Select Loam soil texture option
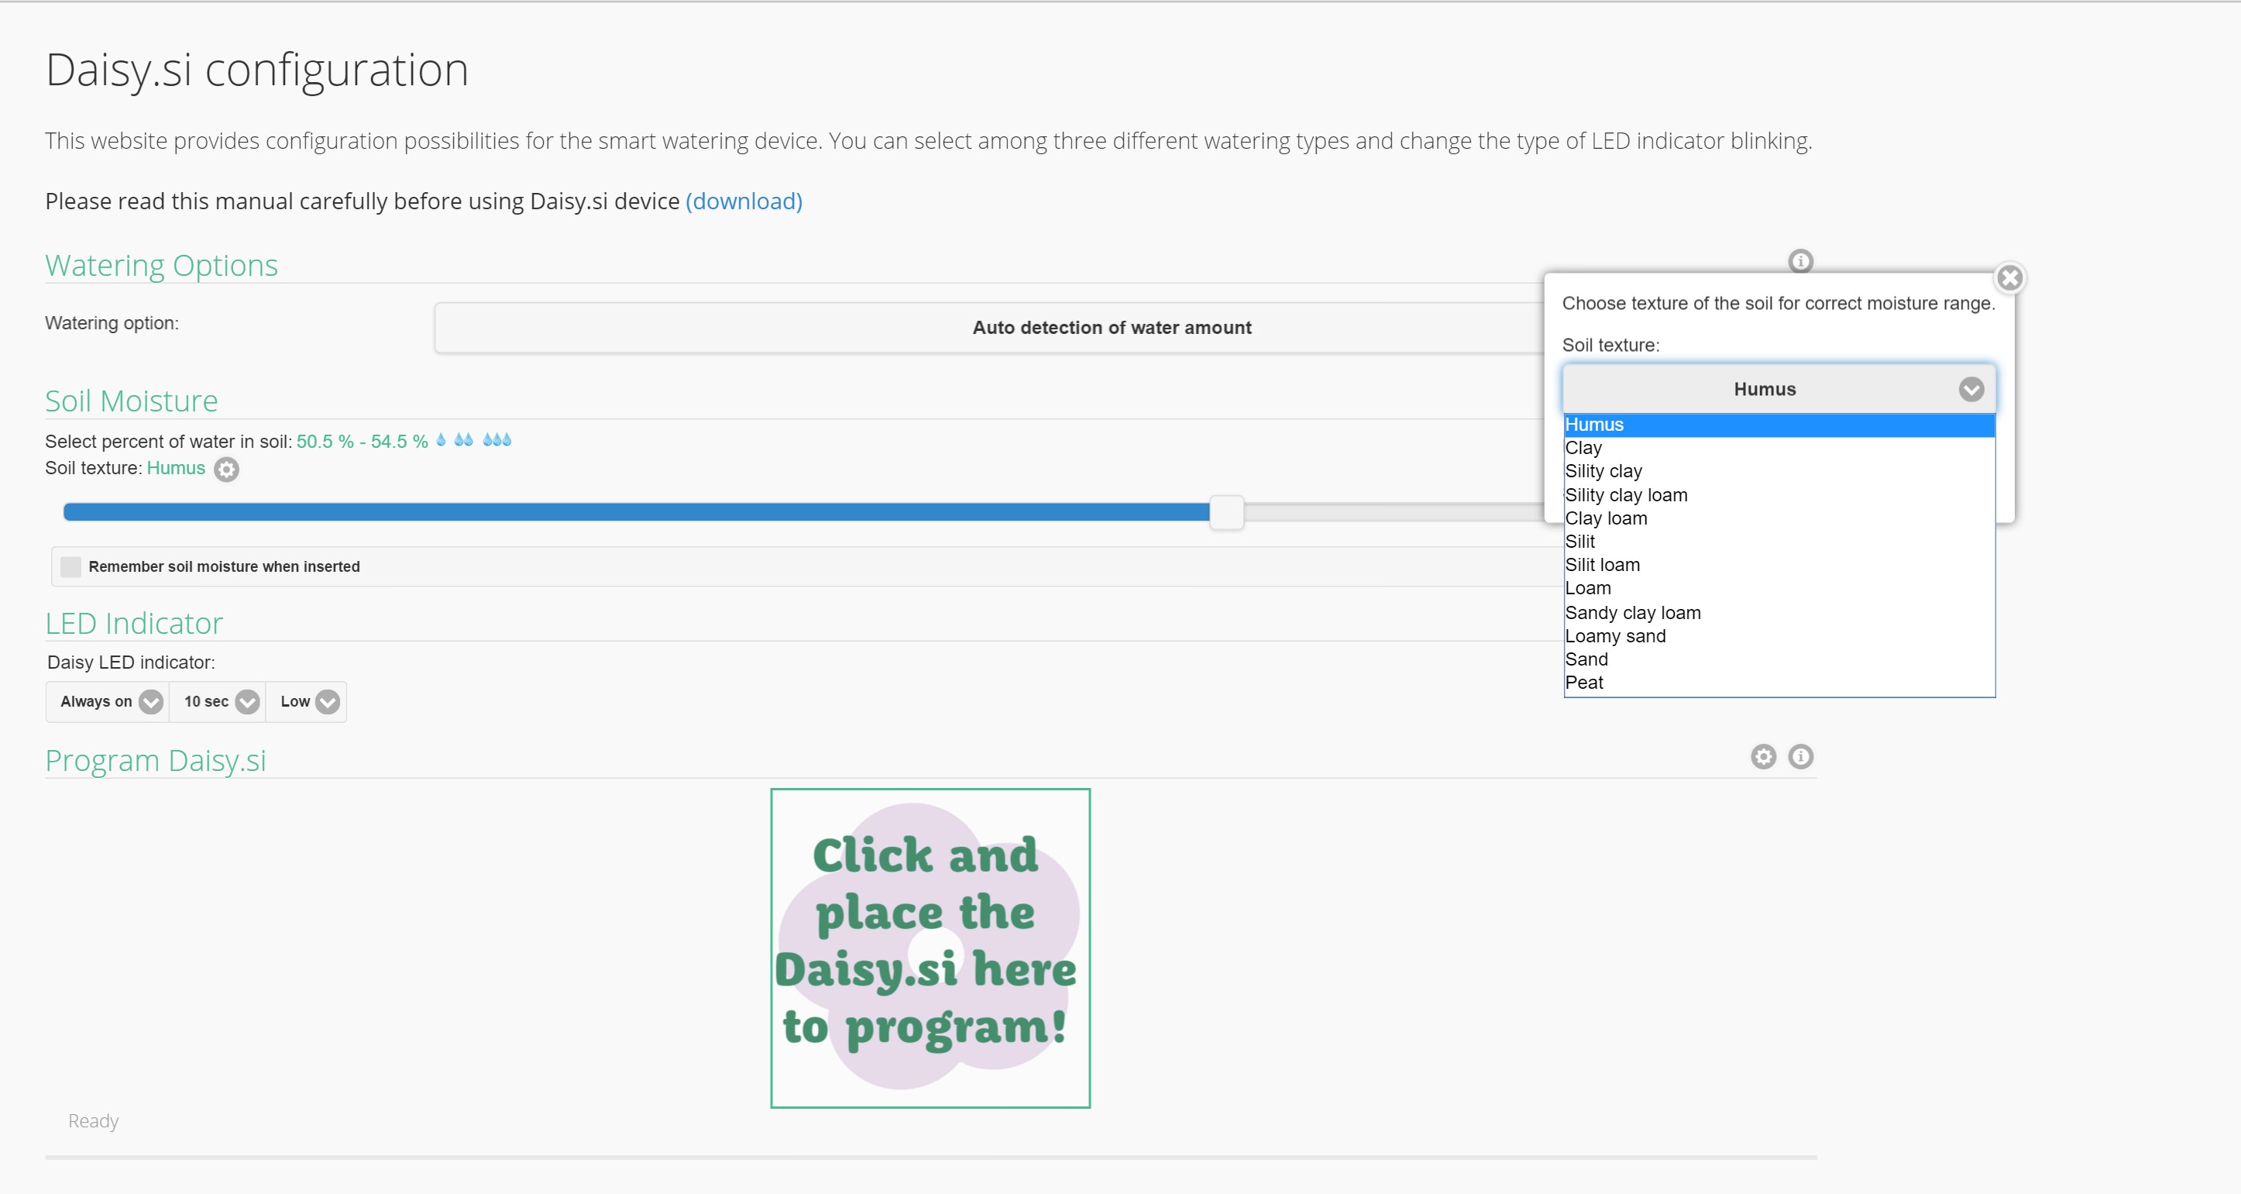The height and width of the screenshot is (1194, 2241). [1779, 589]
